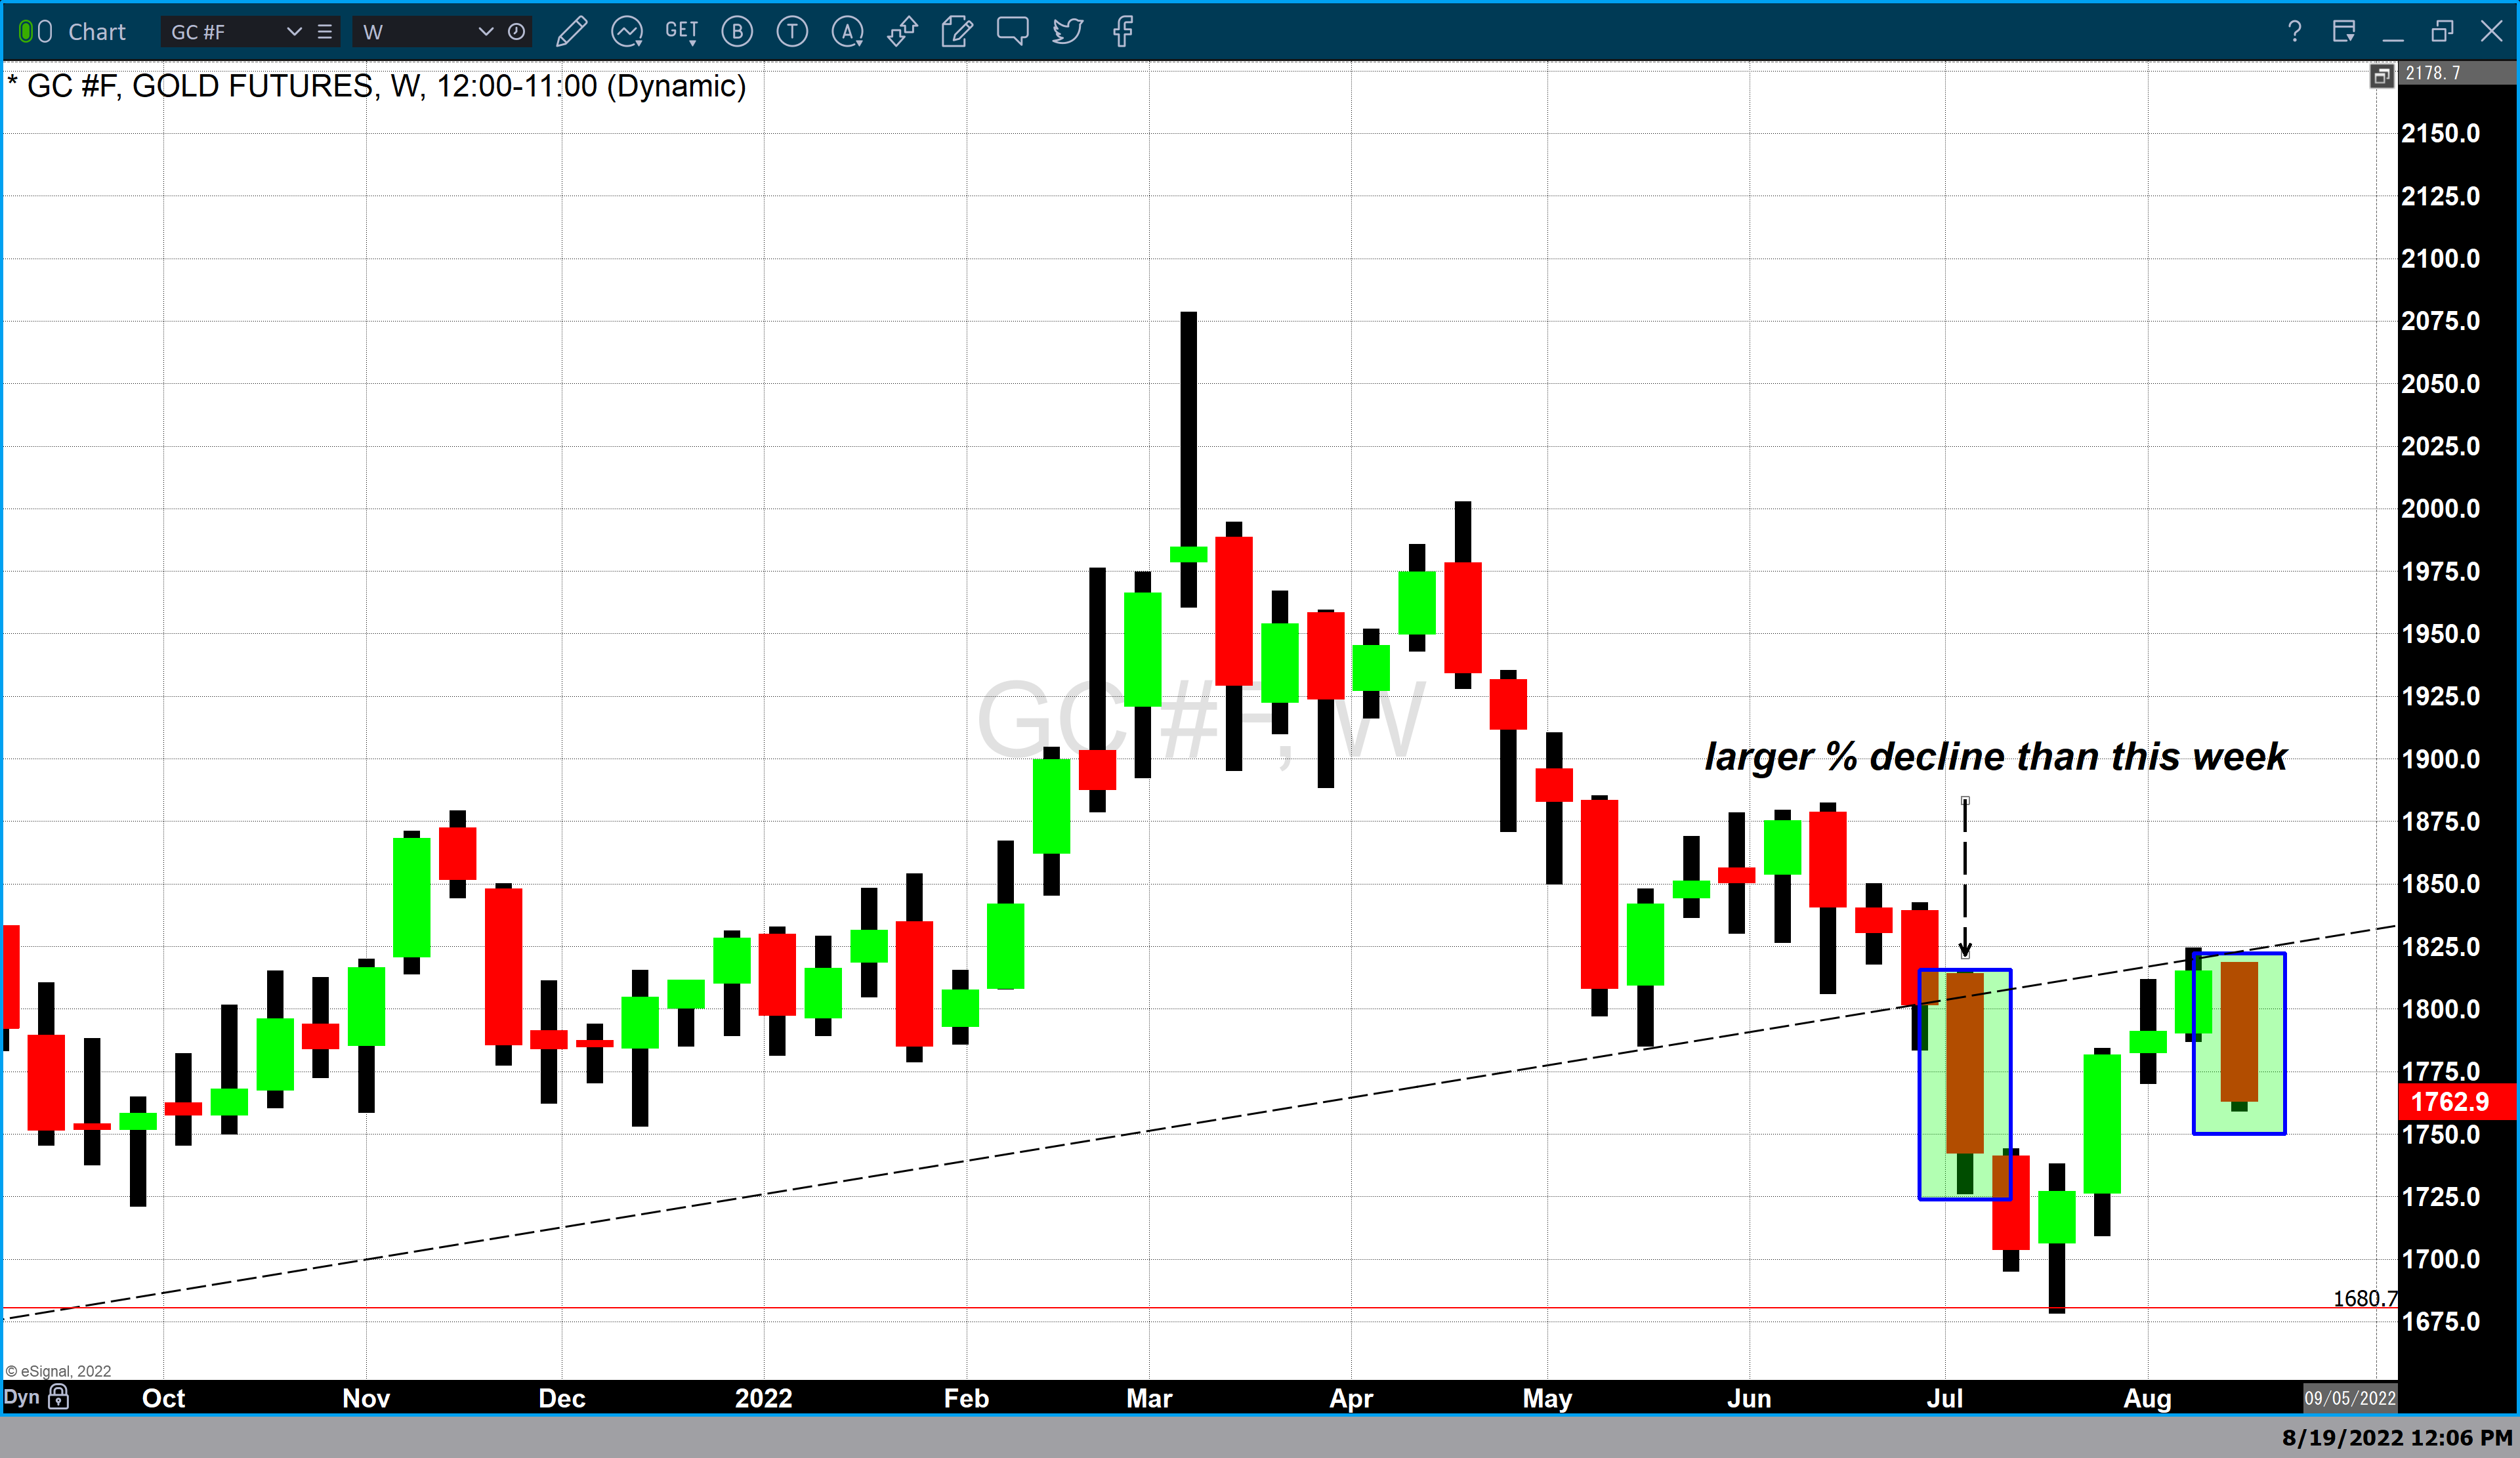
Task: Click the circled B icon
Action: pos(737,32)
